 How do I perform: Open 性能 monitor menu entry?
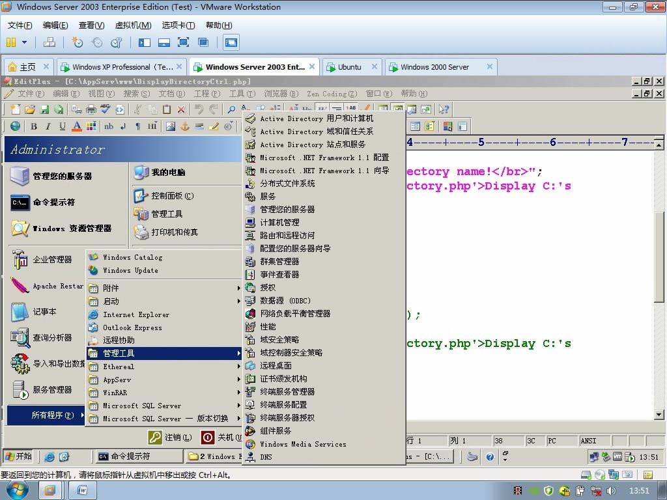tap(324, 327)
